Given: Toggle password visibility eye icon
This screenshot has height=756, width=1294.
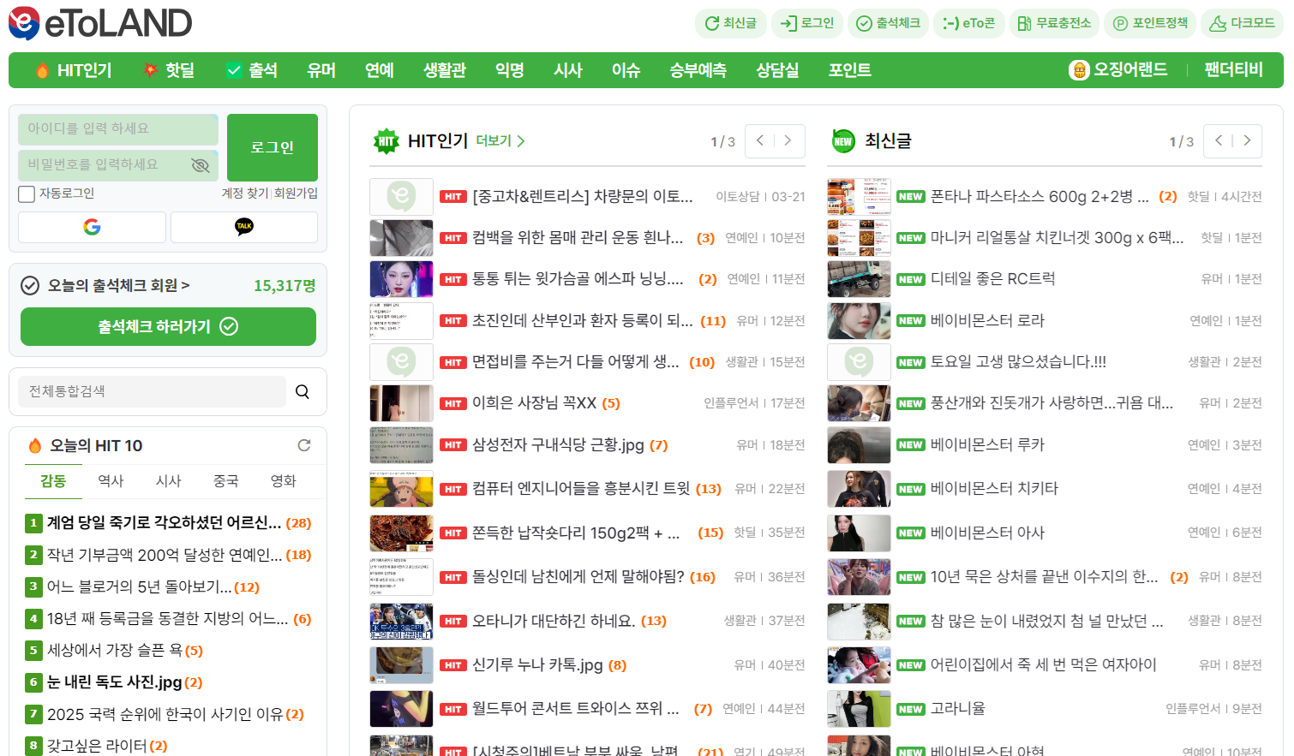Looking at the screenshot, I should coord(201,165).
